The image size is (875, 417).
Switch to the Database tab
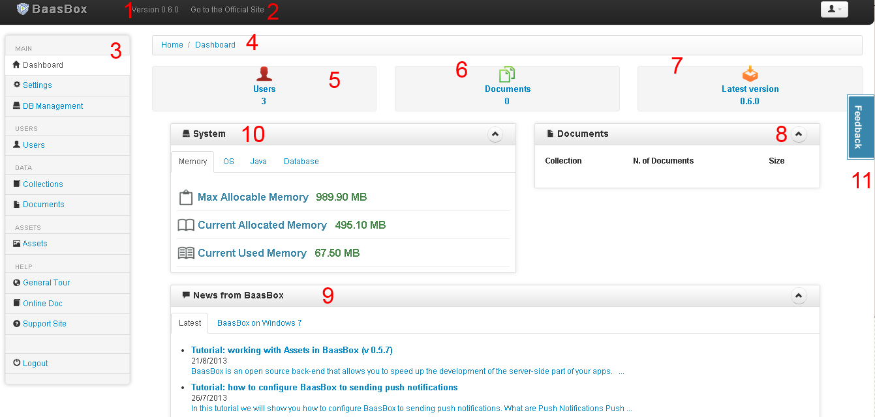301,162
